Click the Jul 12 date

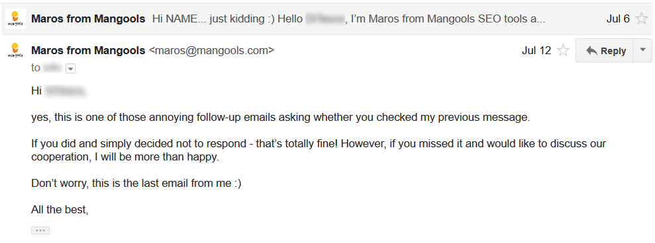536,50
